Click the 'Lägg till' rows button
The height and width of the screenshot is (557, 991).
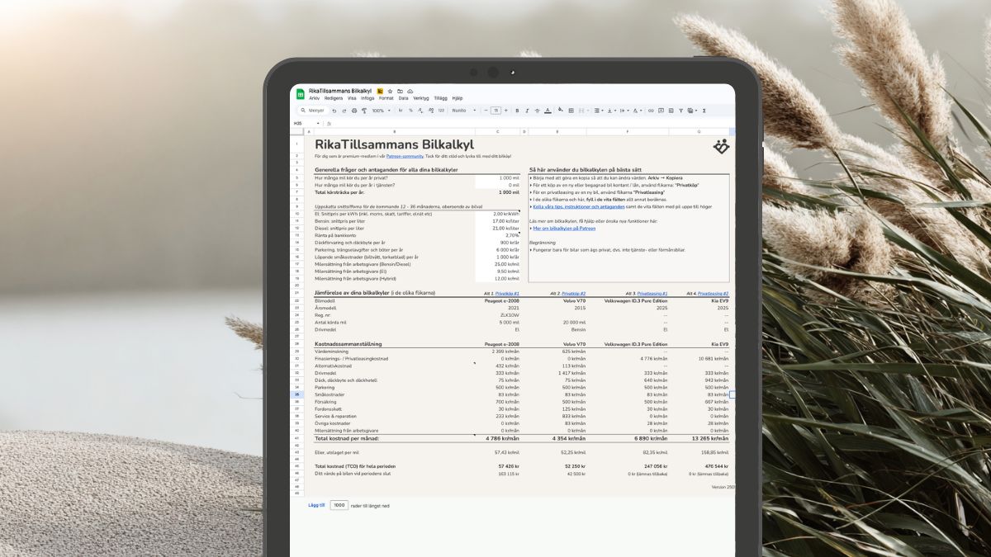316,505
